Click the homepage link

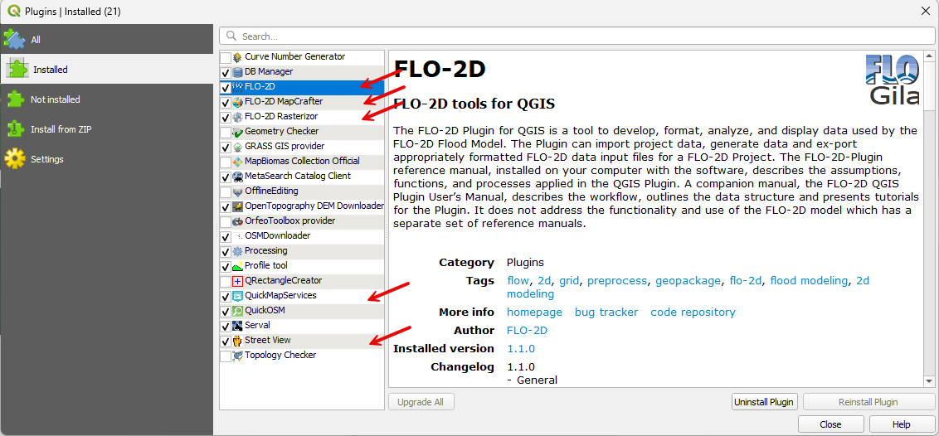(534, 312)
